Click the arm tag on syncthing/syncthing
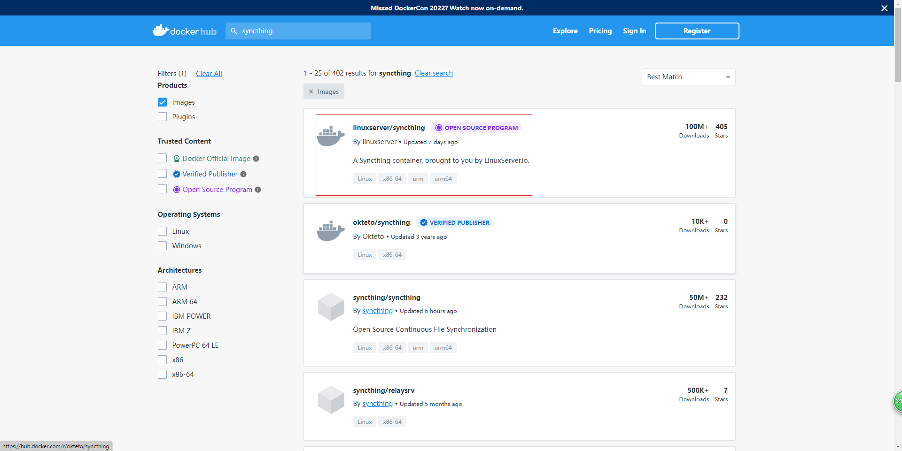The height and width of the screenshot is (451, 902). click(x=418, y=348)
